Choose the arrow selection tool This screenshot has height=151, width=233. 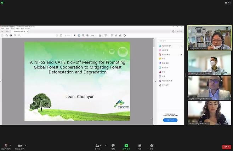pos(75,35)
